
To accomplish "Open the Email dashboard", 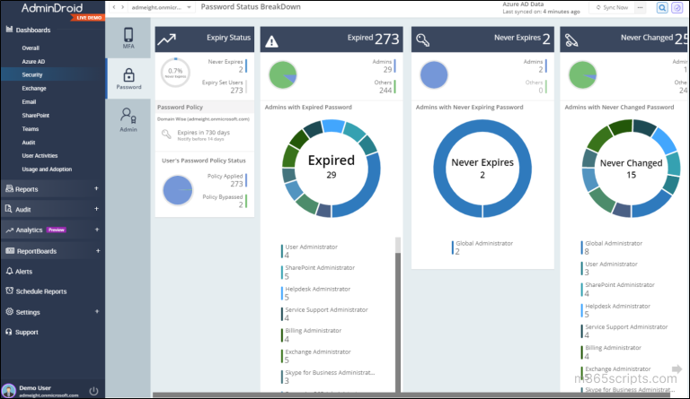I will [x=29, y=101].
